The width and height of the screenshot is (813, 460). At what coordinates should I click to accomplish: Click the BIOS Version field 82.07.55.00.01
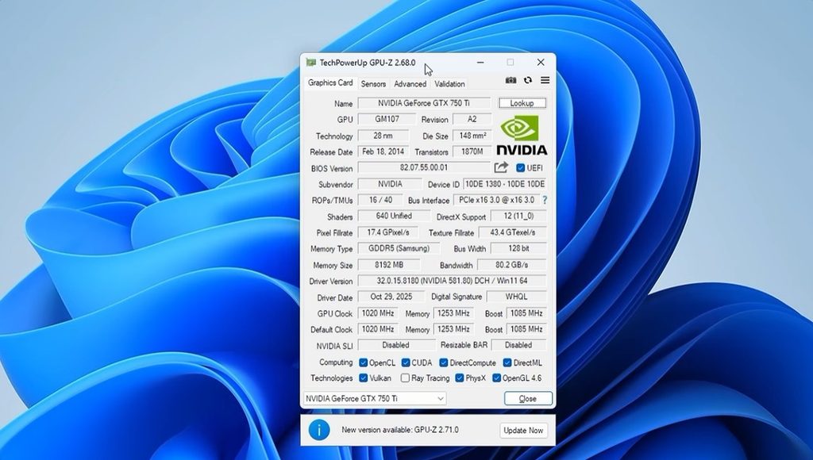click(x=424, y=168)
